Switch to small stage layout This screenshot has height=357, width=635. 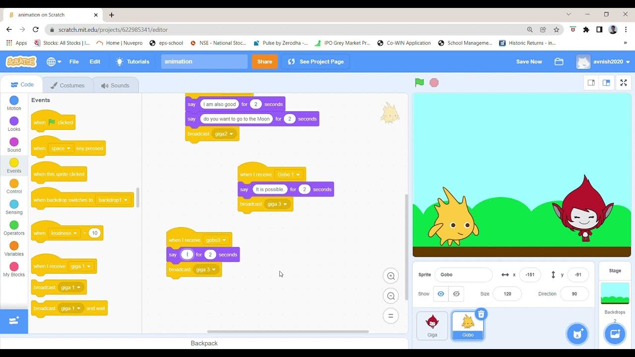point(591,83)
